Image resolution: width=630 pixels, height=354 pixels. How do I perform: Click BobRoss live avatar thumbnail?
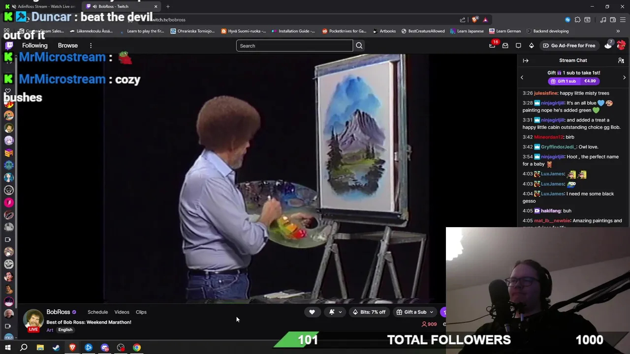pyautogui.click(x=33, y=320)
